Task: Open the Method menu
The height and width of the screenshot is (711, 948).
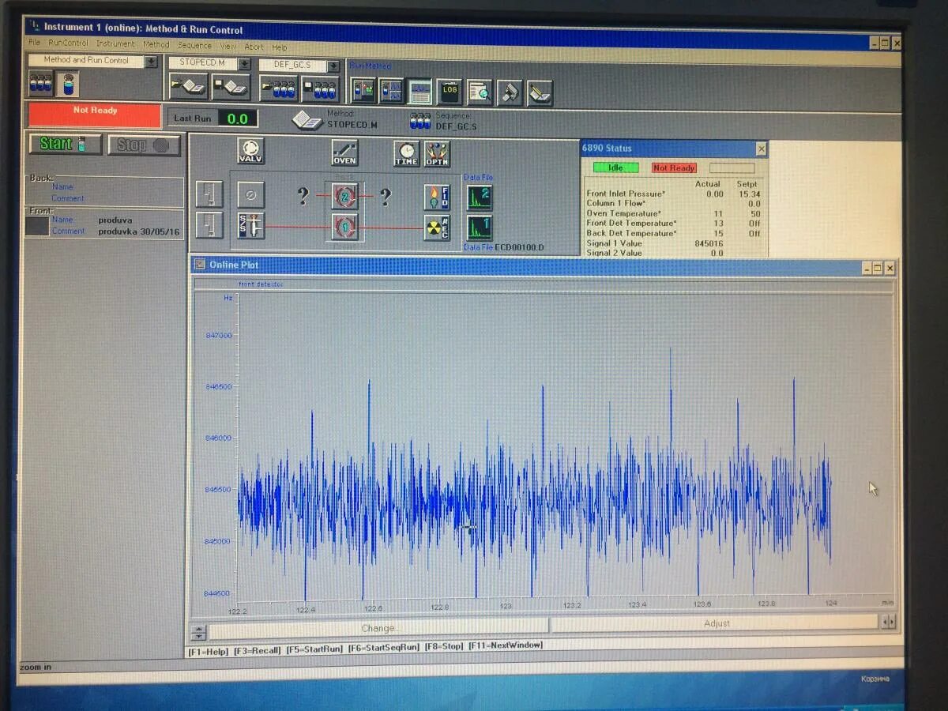Action: [x=156, y=44]
